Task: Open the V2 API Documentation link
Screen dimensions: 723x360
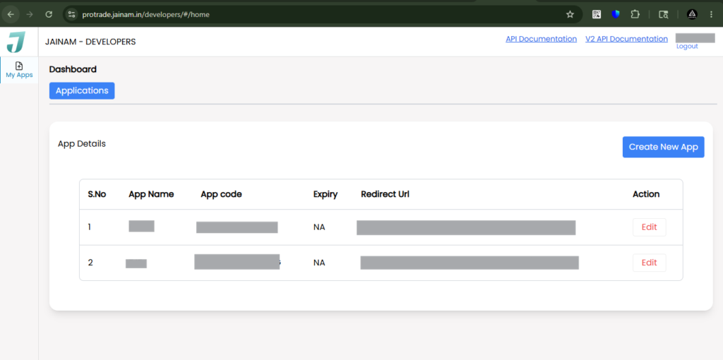Action: pos(627,40)
